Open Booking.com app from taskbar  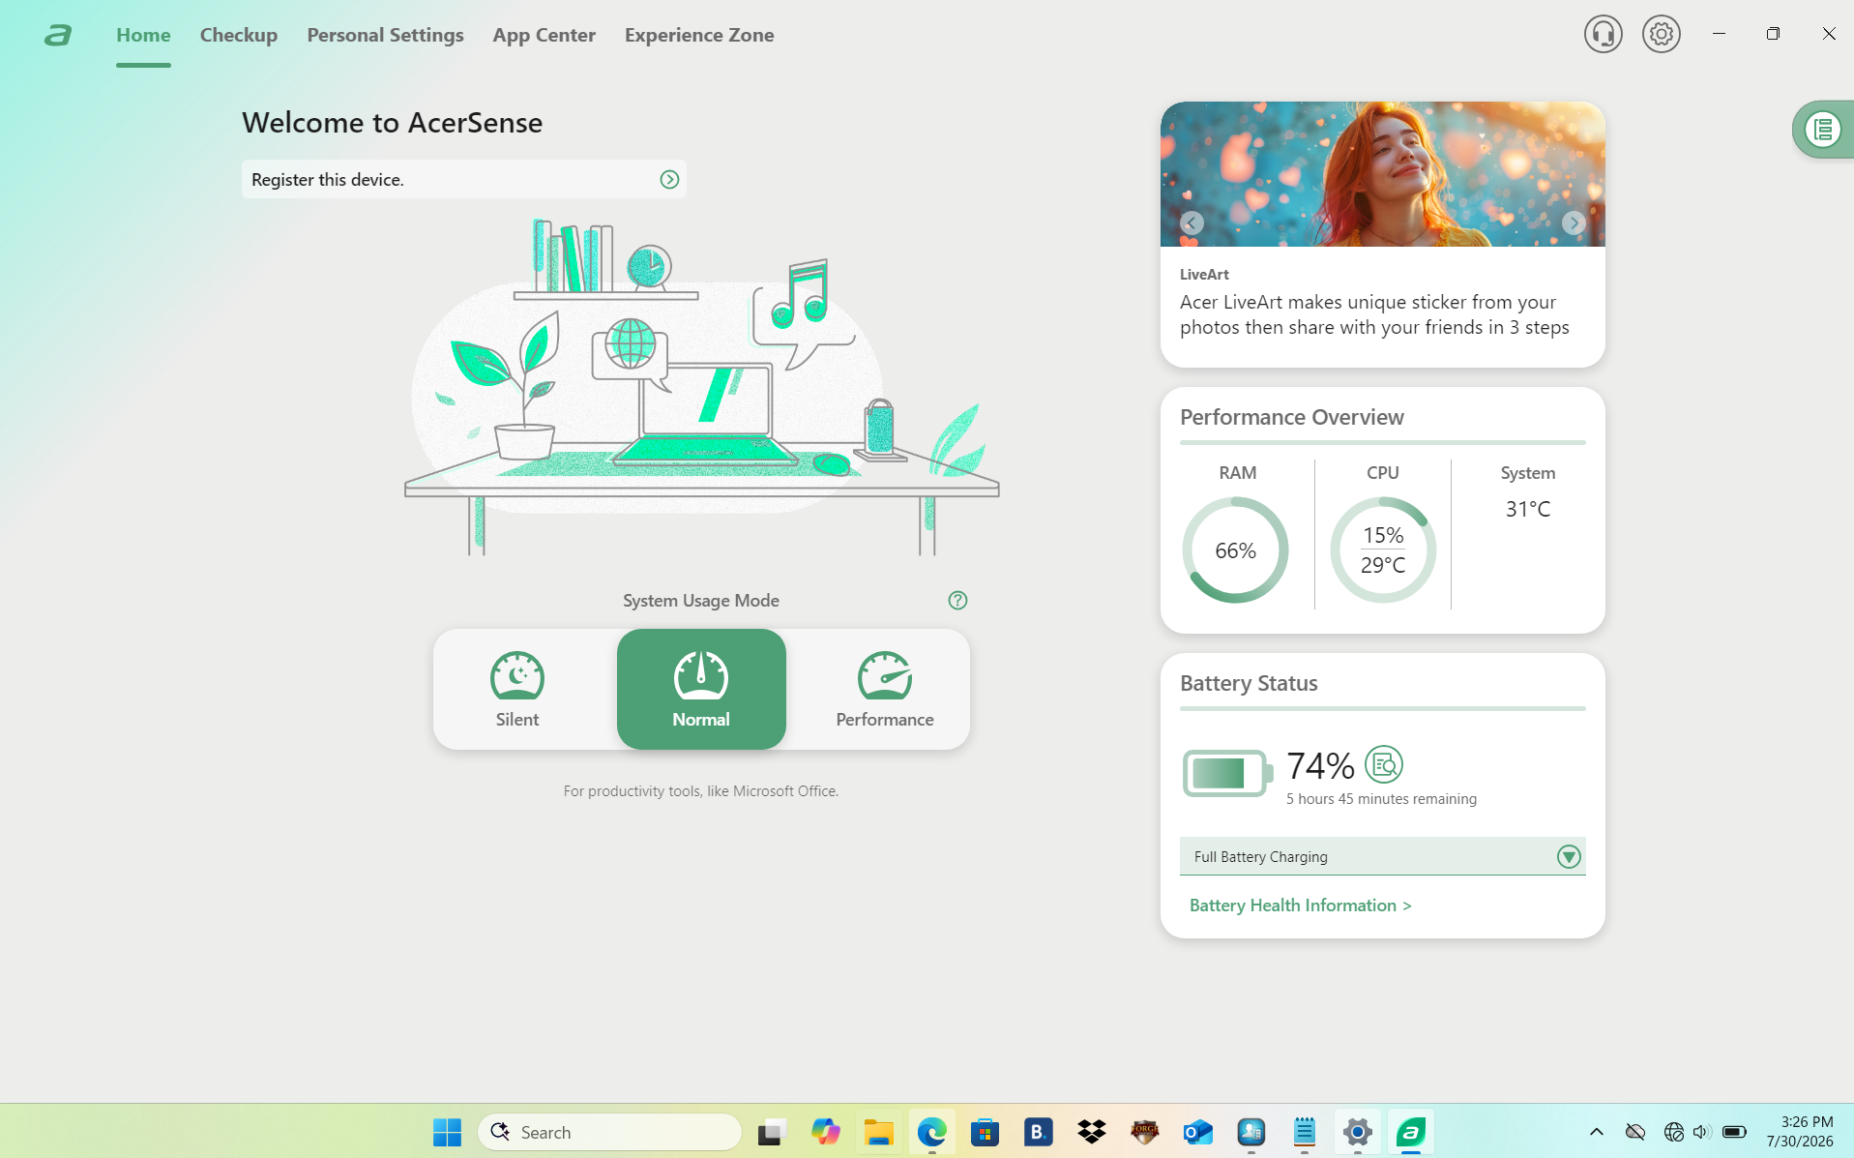tap(1038, 1131)
